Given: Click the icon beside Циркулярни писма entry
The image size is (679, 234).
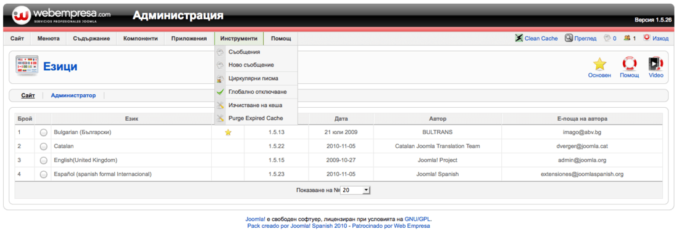Looking at the screenshot, I should (x=220, y=79).
